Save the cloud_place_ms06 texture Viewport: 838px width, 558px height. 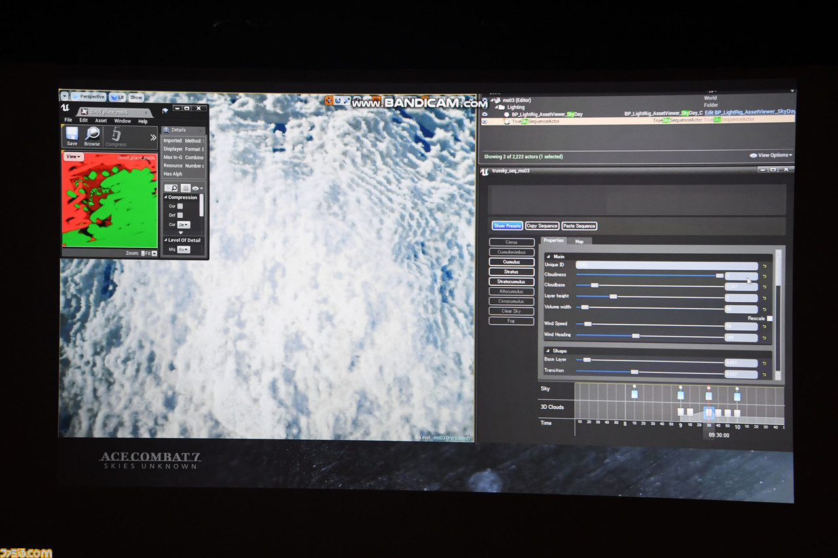(x=72, y=136)
